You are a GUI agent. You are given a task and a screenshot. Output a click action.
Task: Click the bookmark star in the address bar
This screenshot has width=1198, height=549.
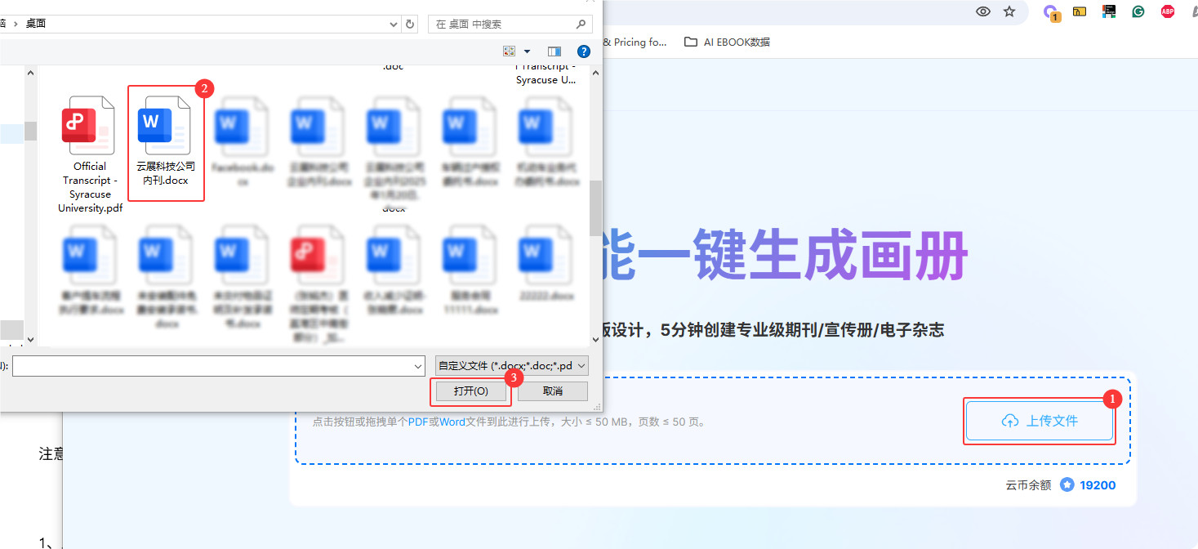tap(1010, 11)
